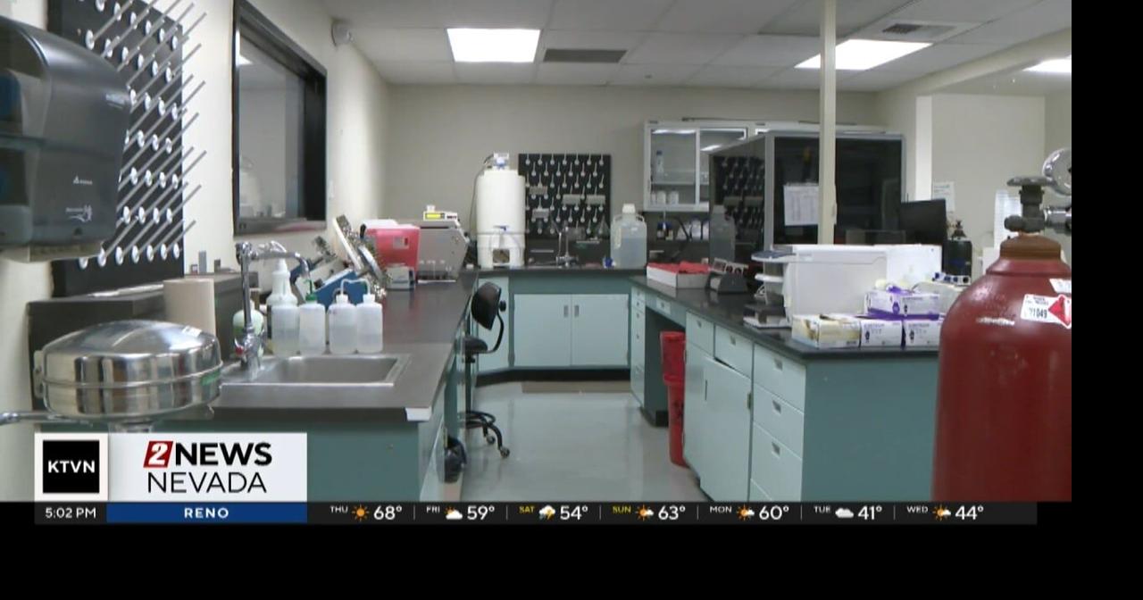
Task: Click the Monday partly sunny icon
Action: coord(746,513)
